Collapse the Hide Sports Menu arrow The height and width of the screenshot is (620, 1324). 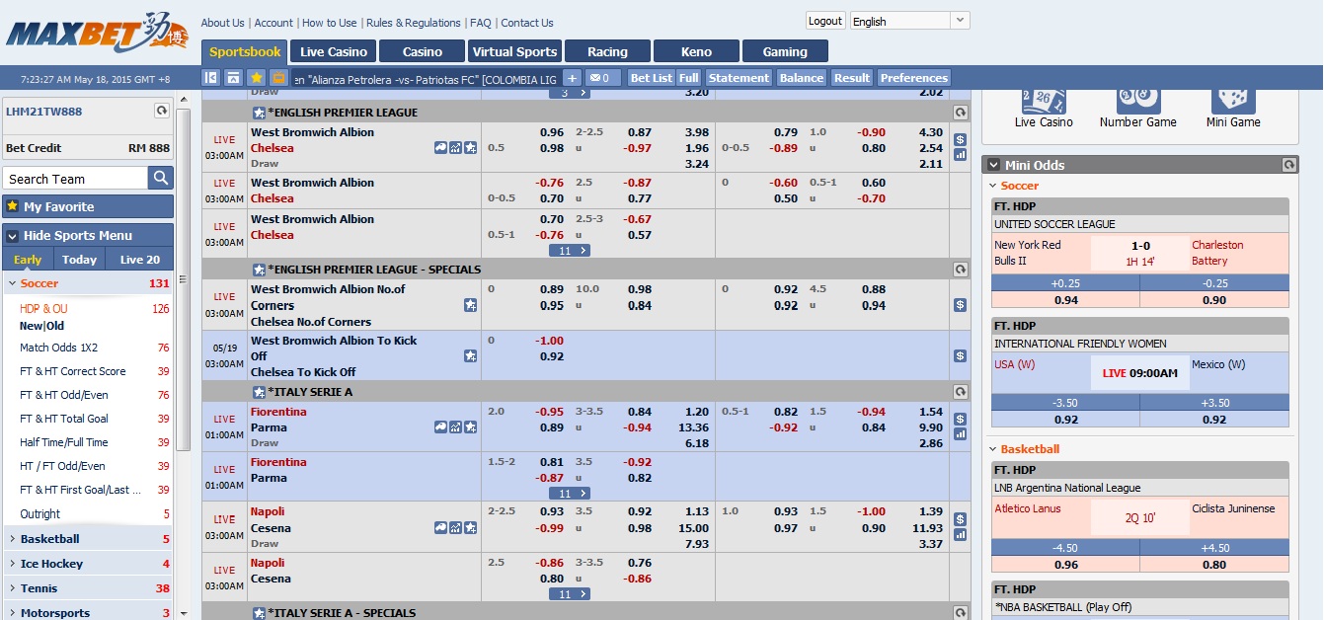coord(12,236)
